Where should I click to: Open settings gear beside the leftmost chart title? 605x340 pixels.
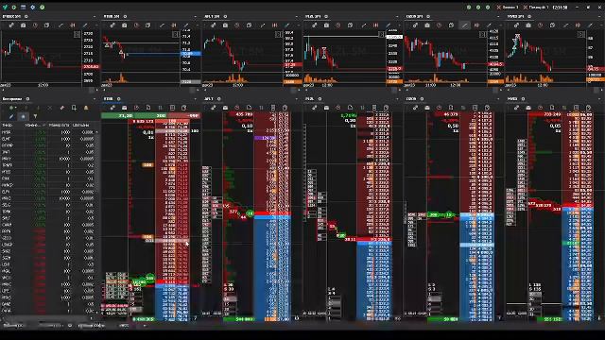click(26, 17)
